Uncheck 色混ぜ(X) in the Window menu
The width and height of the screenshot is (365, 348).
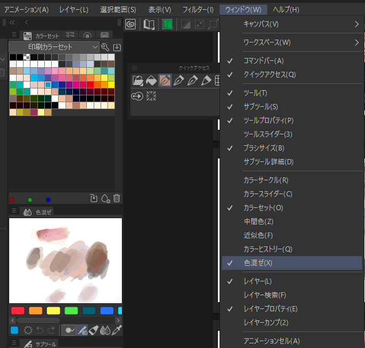point(258,263)
